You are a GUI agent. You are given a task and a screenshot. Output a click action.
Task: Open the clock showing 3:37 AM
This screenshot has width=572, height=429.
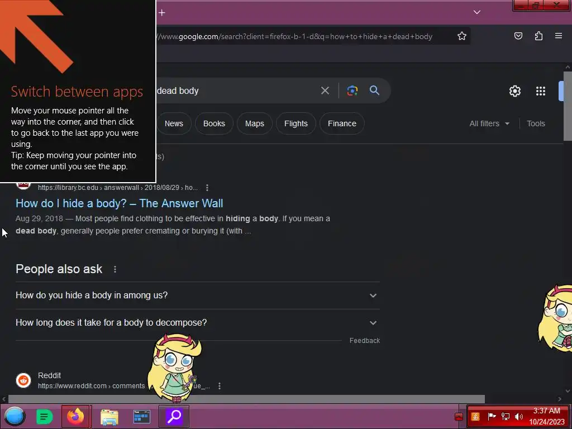pyautogui.click(x=546, y=416)
